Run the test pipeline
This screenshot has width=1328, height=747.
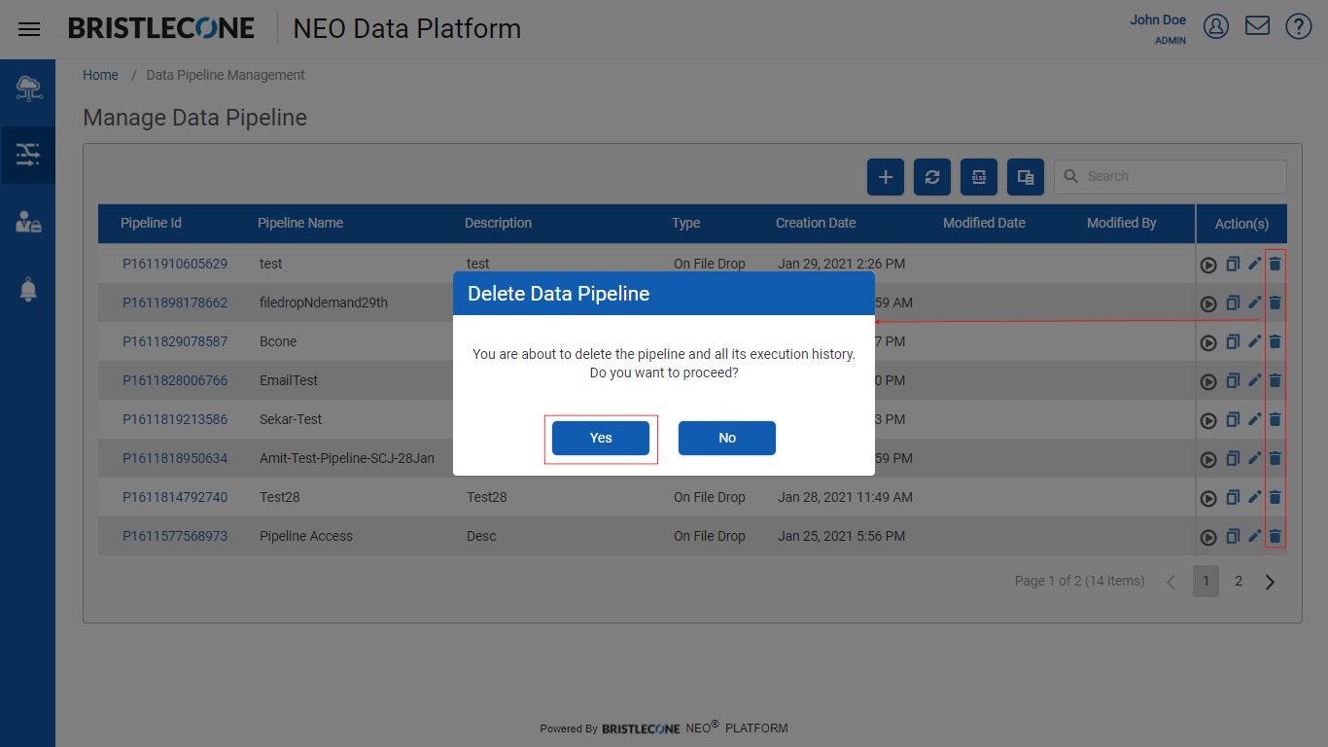coord(1208,265)
